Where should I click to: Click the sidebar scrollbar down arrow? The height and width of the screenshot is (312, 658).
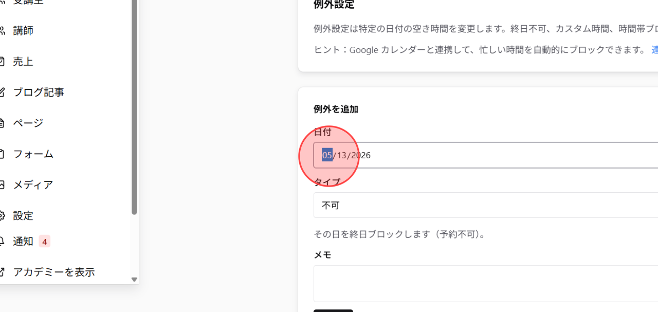[134, 280]
